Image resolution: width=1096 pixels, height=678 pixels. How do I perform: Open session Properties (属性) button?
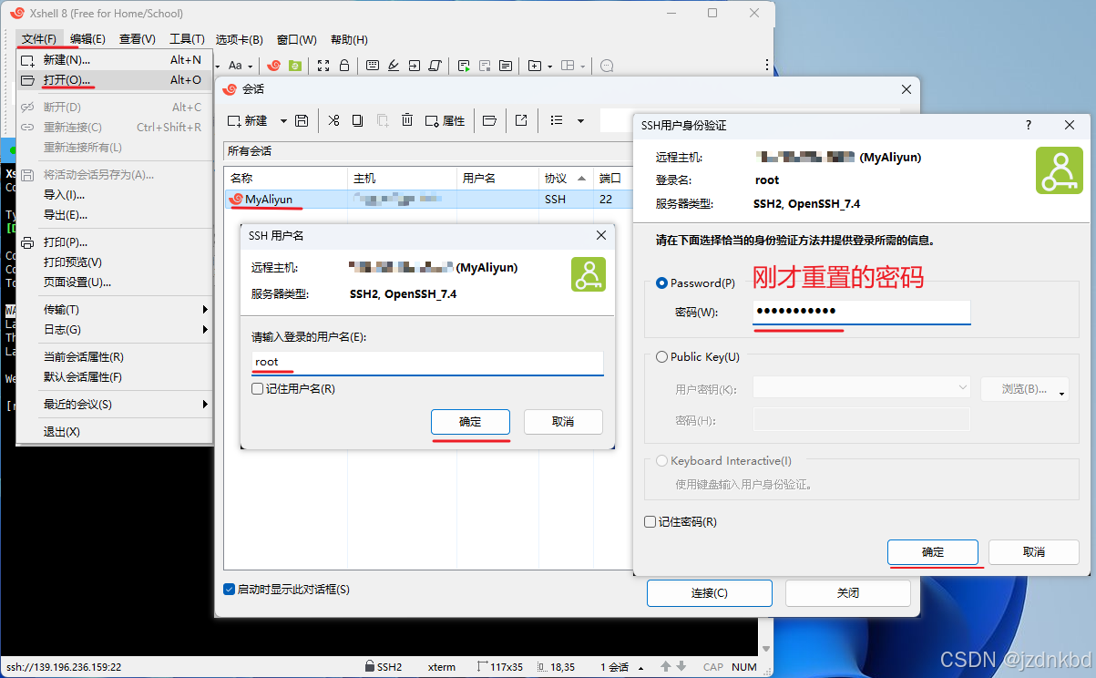[446, 120]
